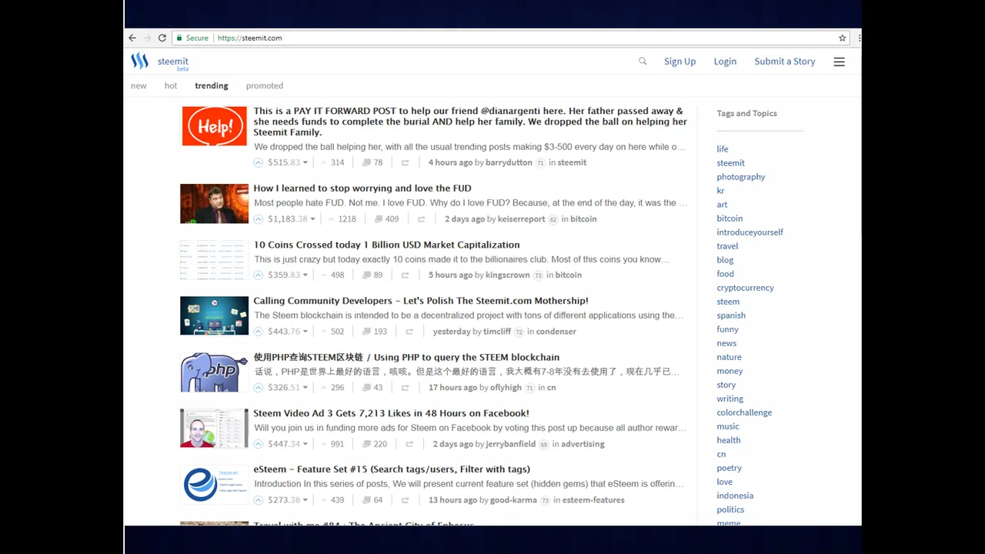This screenshot has width=985, height=554.
Task: Resteem the PAY IT FORWARD post
Action: [x=405, y=162]
